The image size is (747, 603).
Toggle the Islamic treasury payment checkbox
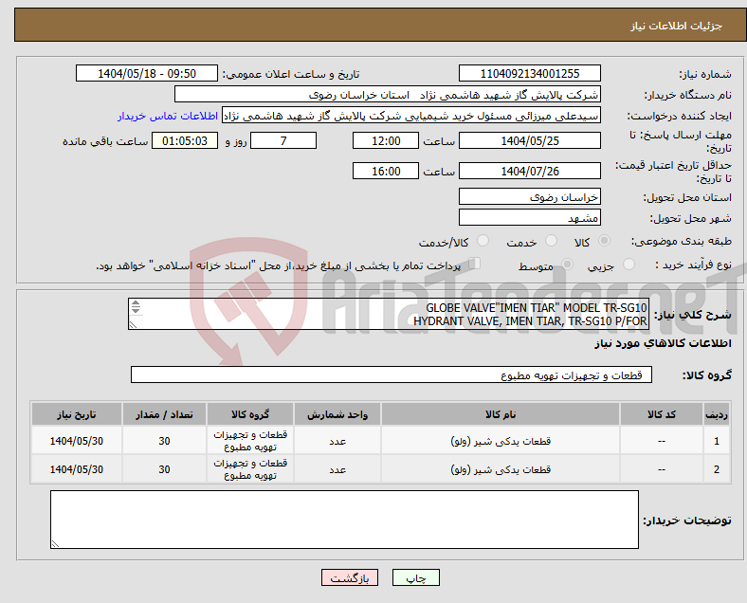click(x=475, y=264)
